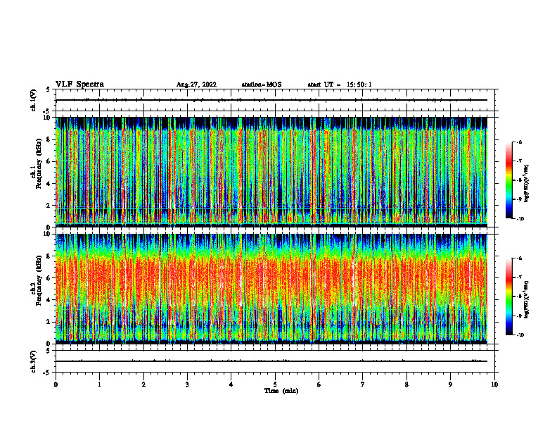Click the "-10" tick on ch.1 colorbar

520,219
